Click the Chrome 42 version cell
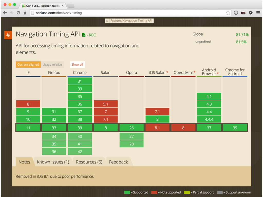 (80, 152)
